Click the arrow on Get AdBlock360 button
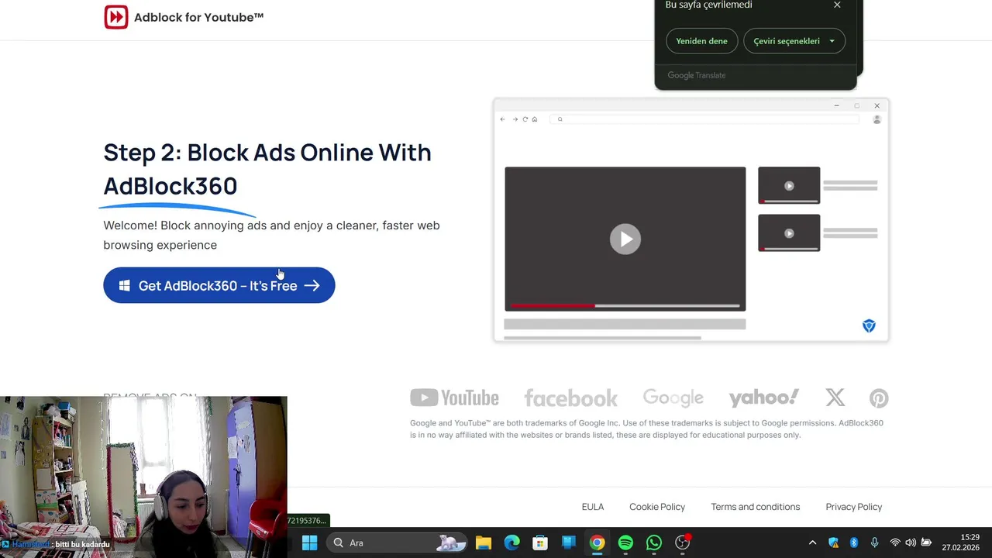 point(312,286)
